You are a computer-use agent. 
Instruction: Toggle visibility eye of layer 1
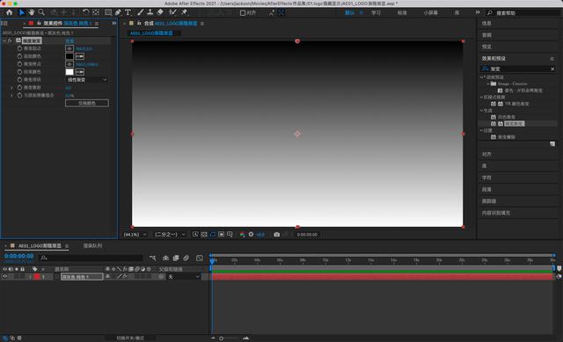point(5,277)
